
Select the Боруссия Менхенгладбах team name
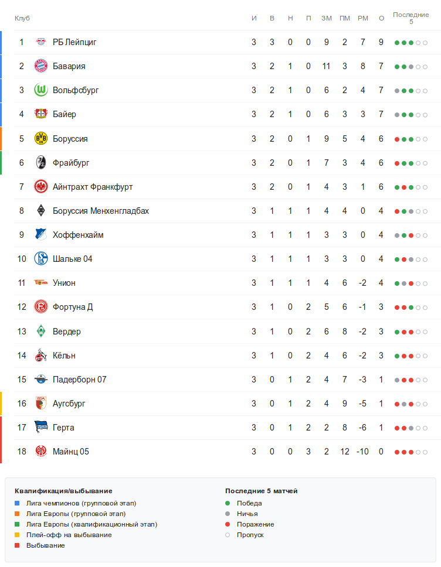(100, 211)
